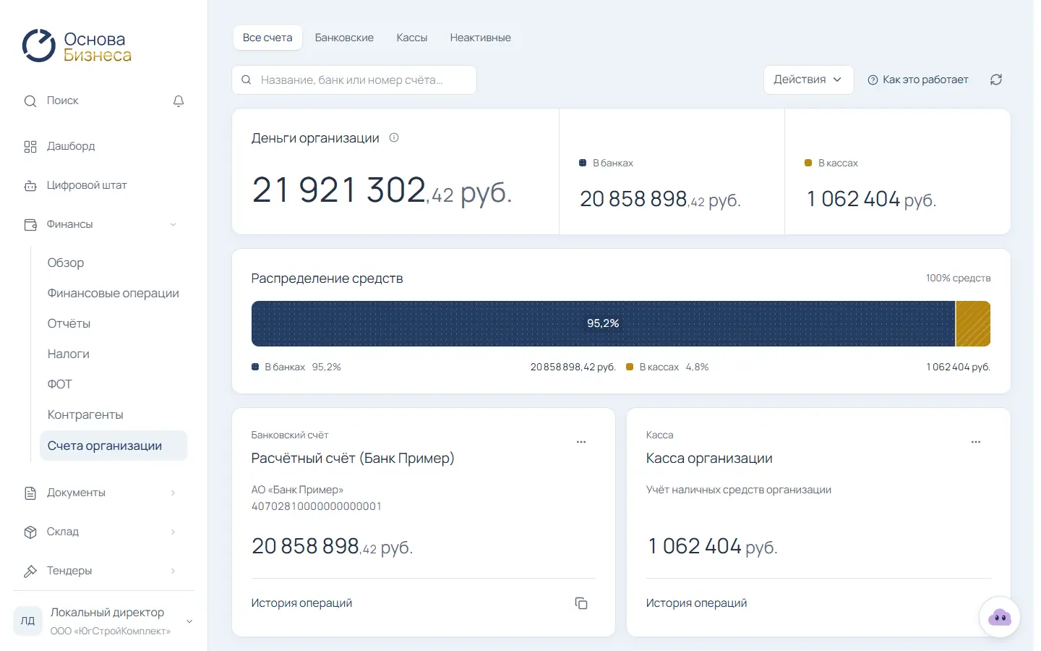Open Обзор under Финансы
This screenshot has height=651, width=1041.
[66, 263]
